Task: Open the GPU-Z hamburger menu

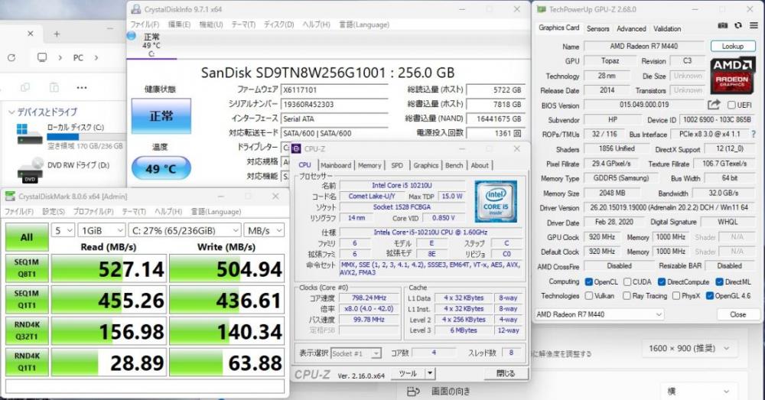Action: [x=754, y=26]
